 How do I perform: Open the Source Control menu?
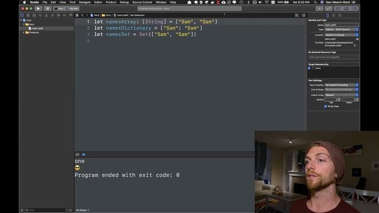pyautogui.click(x=142, y=2)
